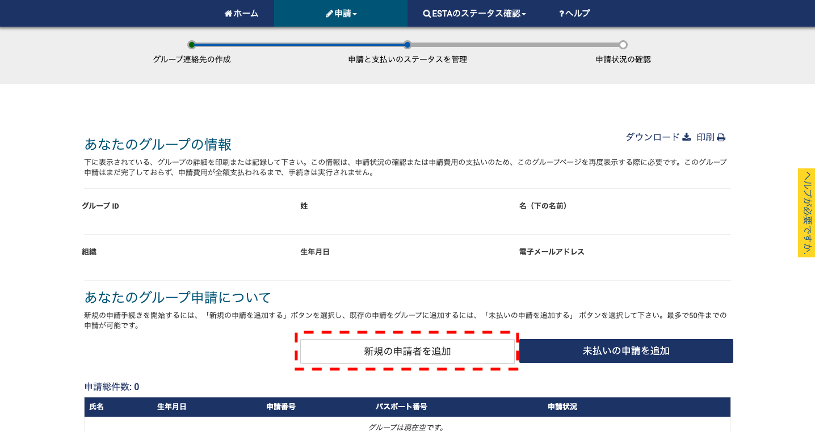Screen dimensions: 815x432
Task: Click the 申請総件数: 0 text
Action: pyautogui.click(x=112, y=387)
